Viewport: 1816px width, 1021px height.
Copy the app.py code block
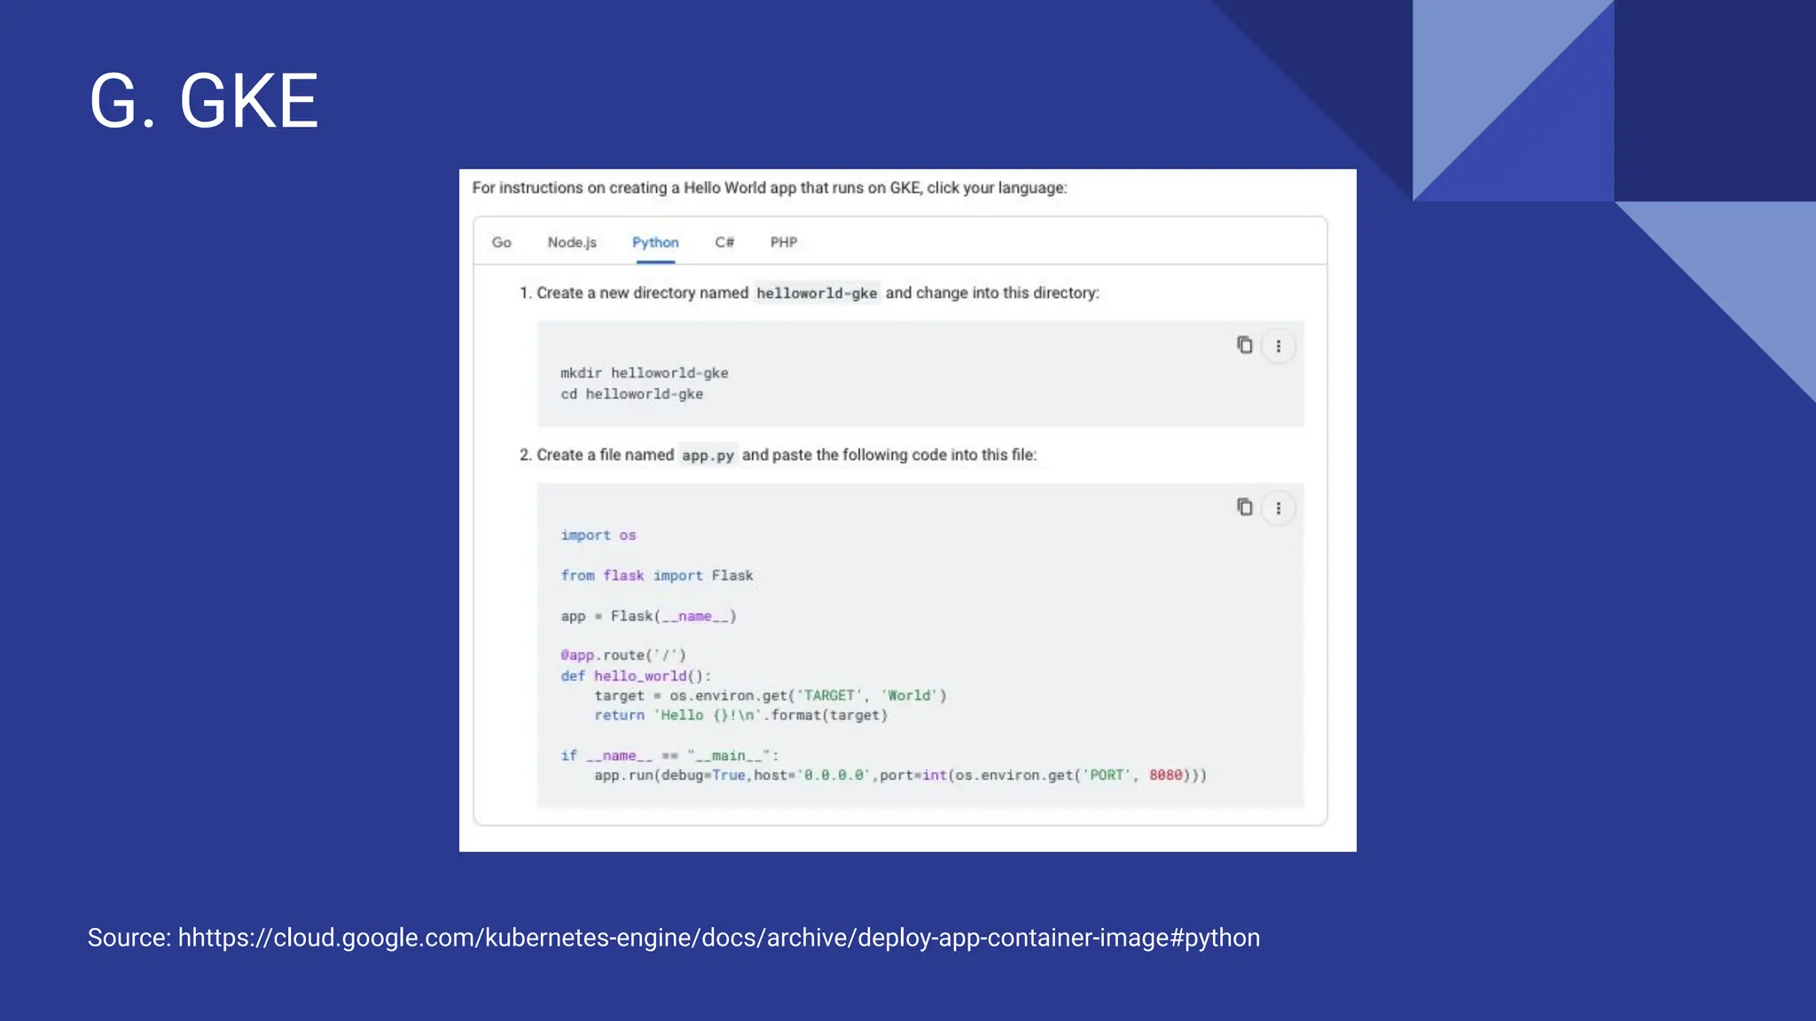tap(1244, 507)
